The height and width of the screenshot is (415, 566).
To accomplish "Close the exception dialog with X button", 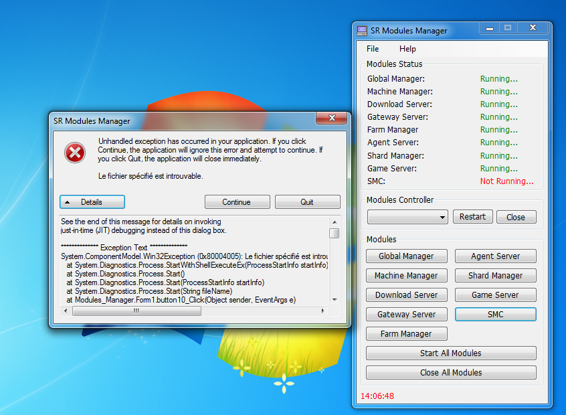I will pyautogui.click(x=331, y=118).
